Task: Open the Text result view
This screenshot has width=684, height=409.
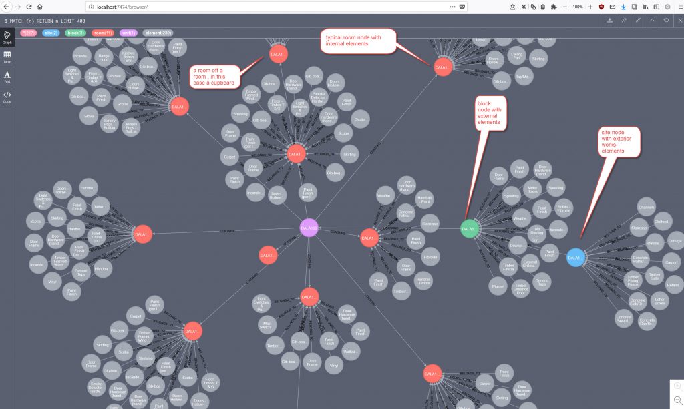Action: tap(7, 77)
